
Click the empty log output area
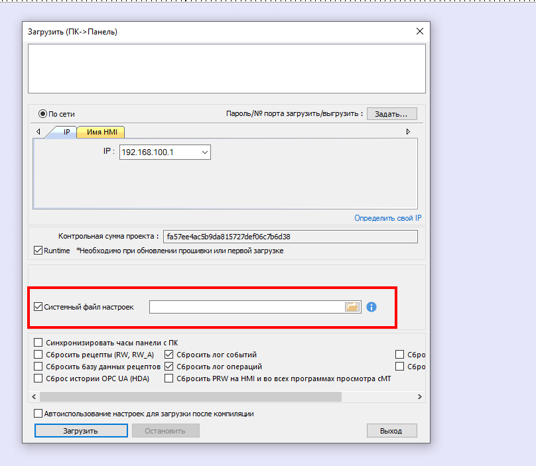[227, 68]
